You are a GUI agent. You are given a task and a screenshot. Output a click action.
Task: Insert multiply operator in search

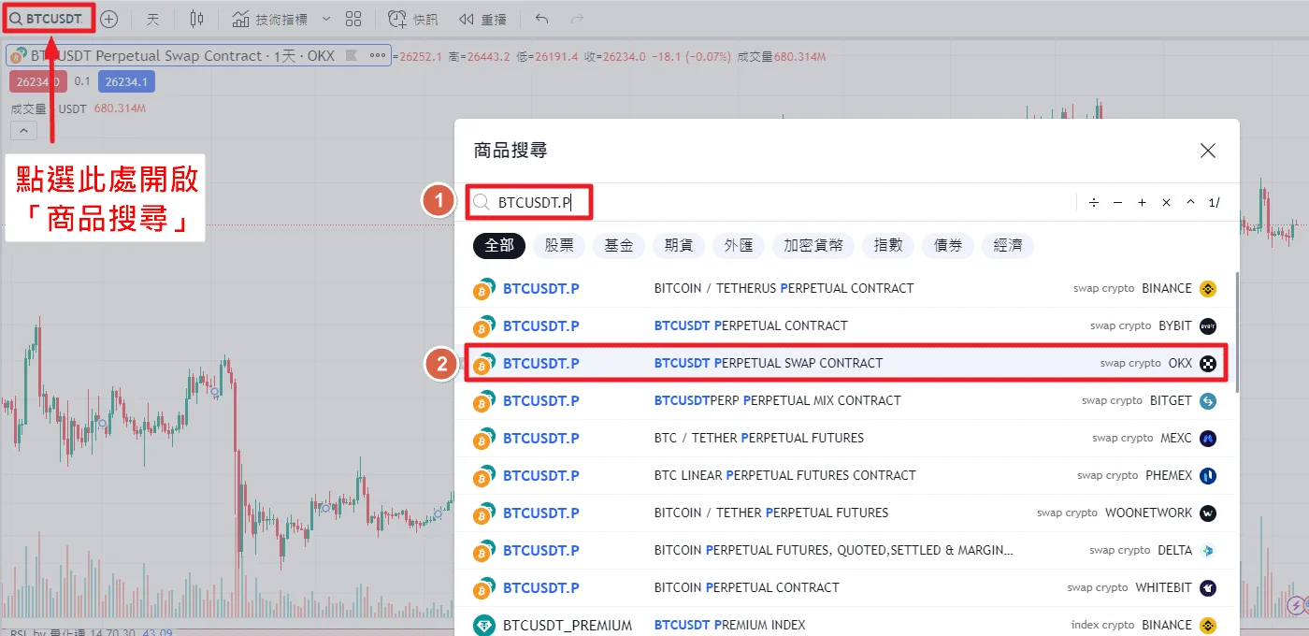[1166, 202]
